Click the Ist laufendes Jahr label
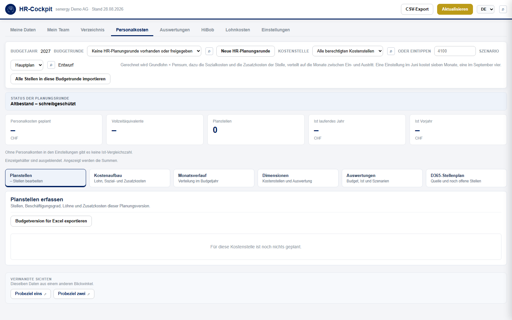This screenshot has width=512, height=320. (x=329, y=121)
